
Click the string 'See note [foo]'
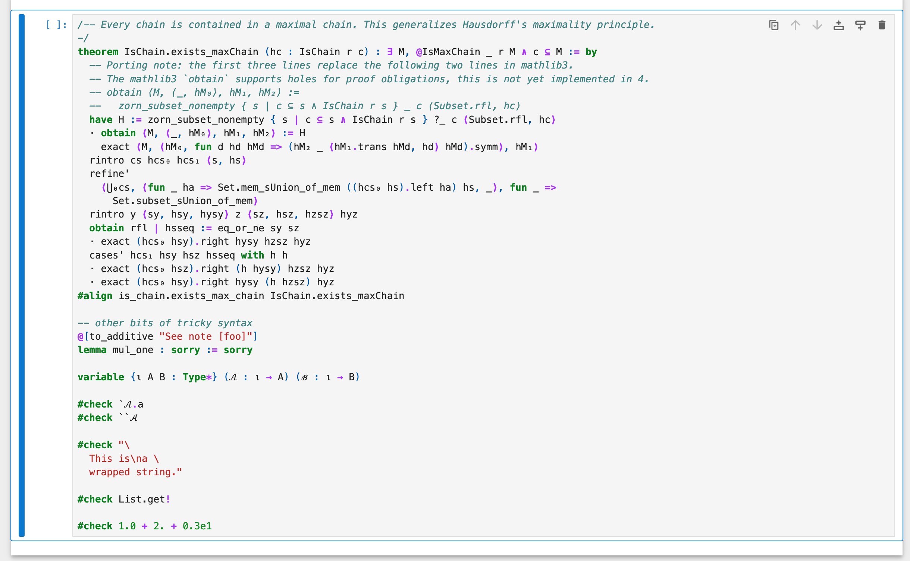[x=205, y=336]
